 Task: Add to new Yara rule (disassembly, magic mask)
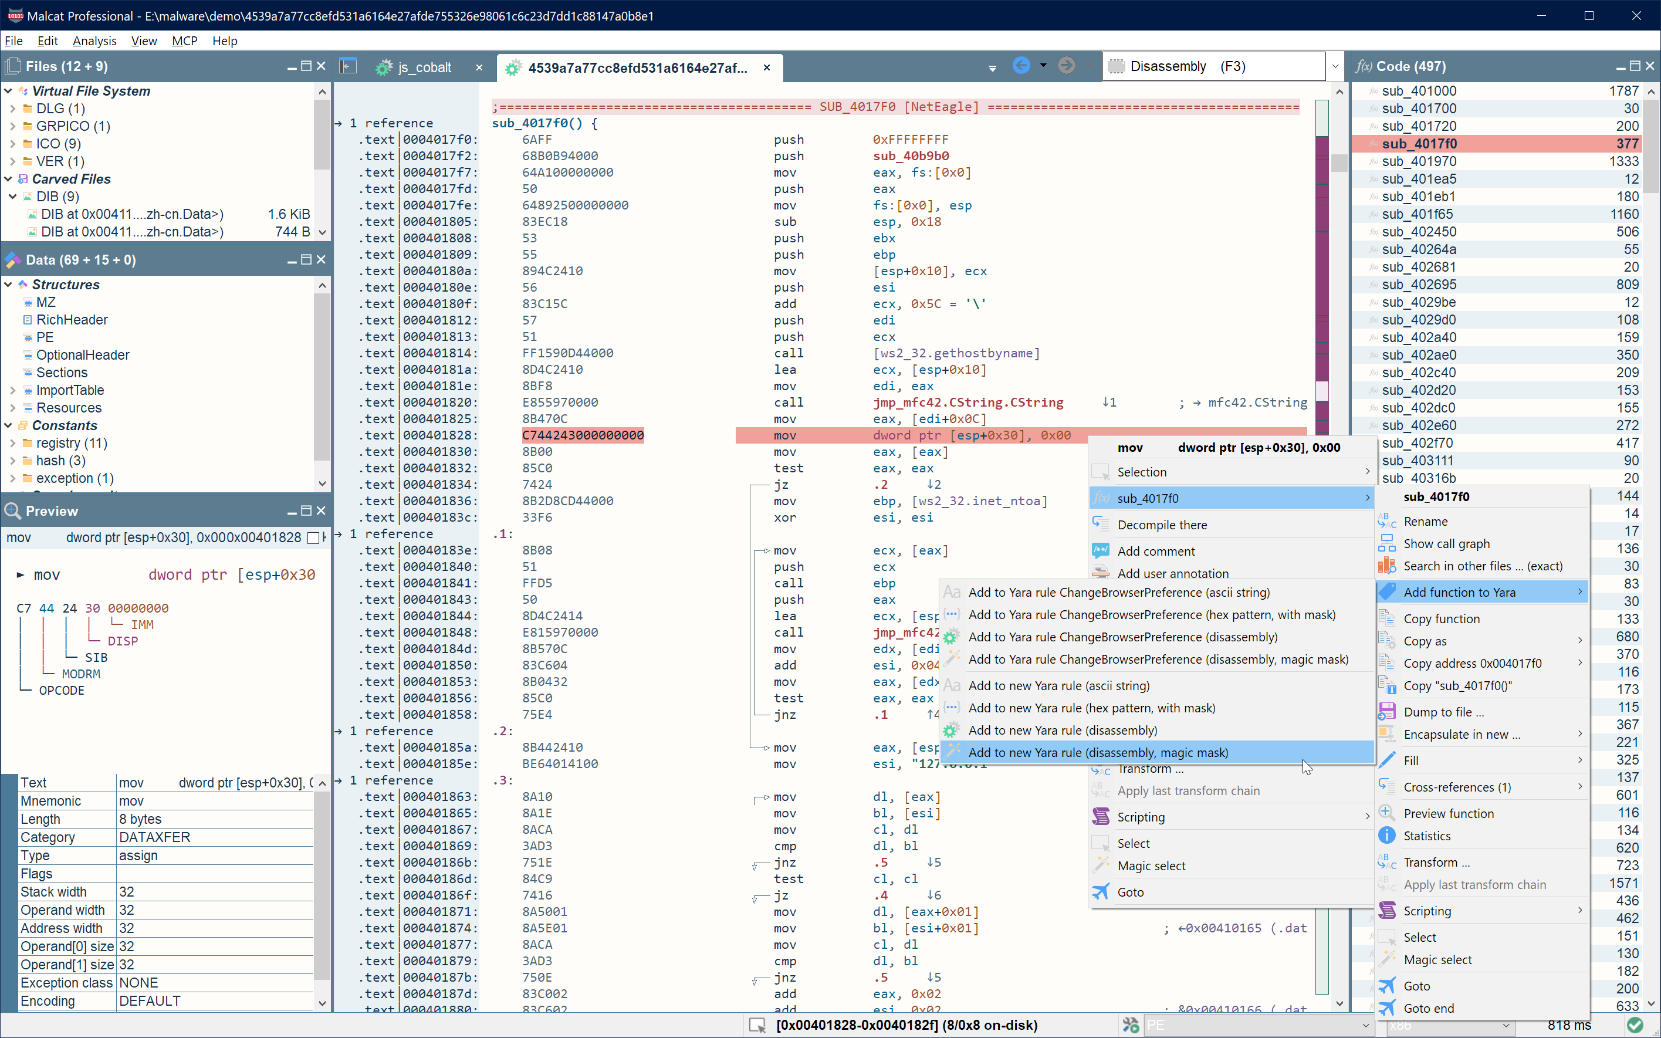1157,752
